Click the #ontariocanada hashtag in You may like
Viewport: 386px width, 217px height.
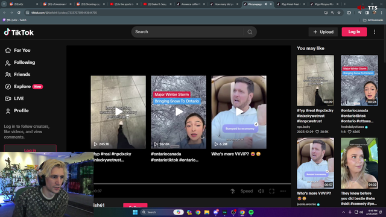click(x=355, y=111)
